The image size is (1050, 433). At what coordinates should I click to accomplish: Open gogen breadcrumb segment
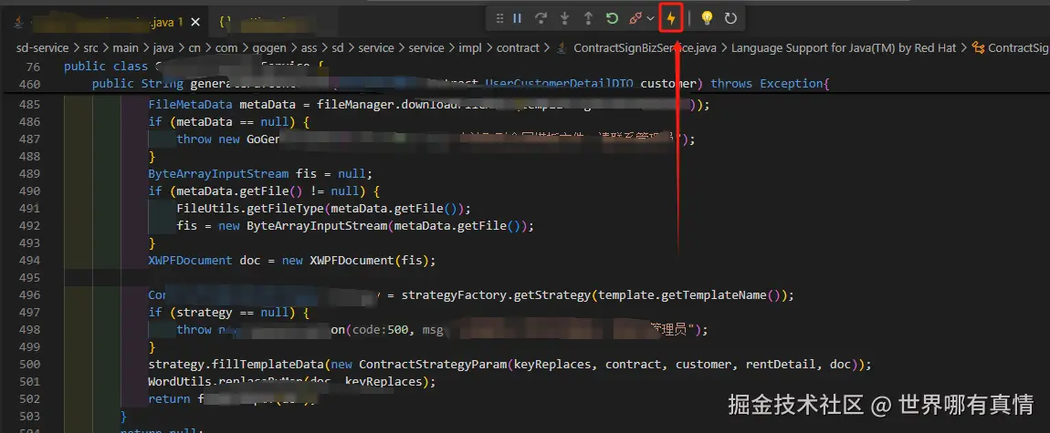[270, 47]
